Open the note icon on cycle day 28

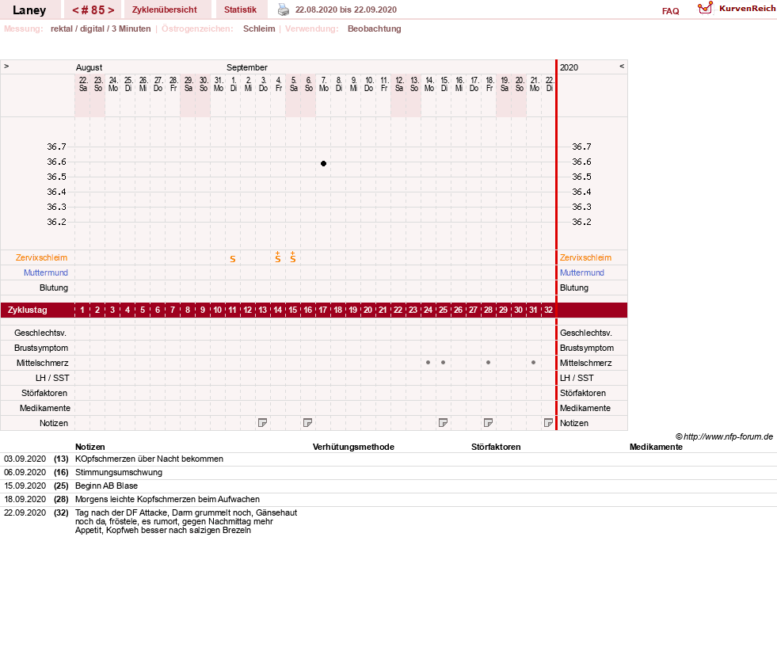(488, 423)
